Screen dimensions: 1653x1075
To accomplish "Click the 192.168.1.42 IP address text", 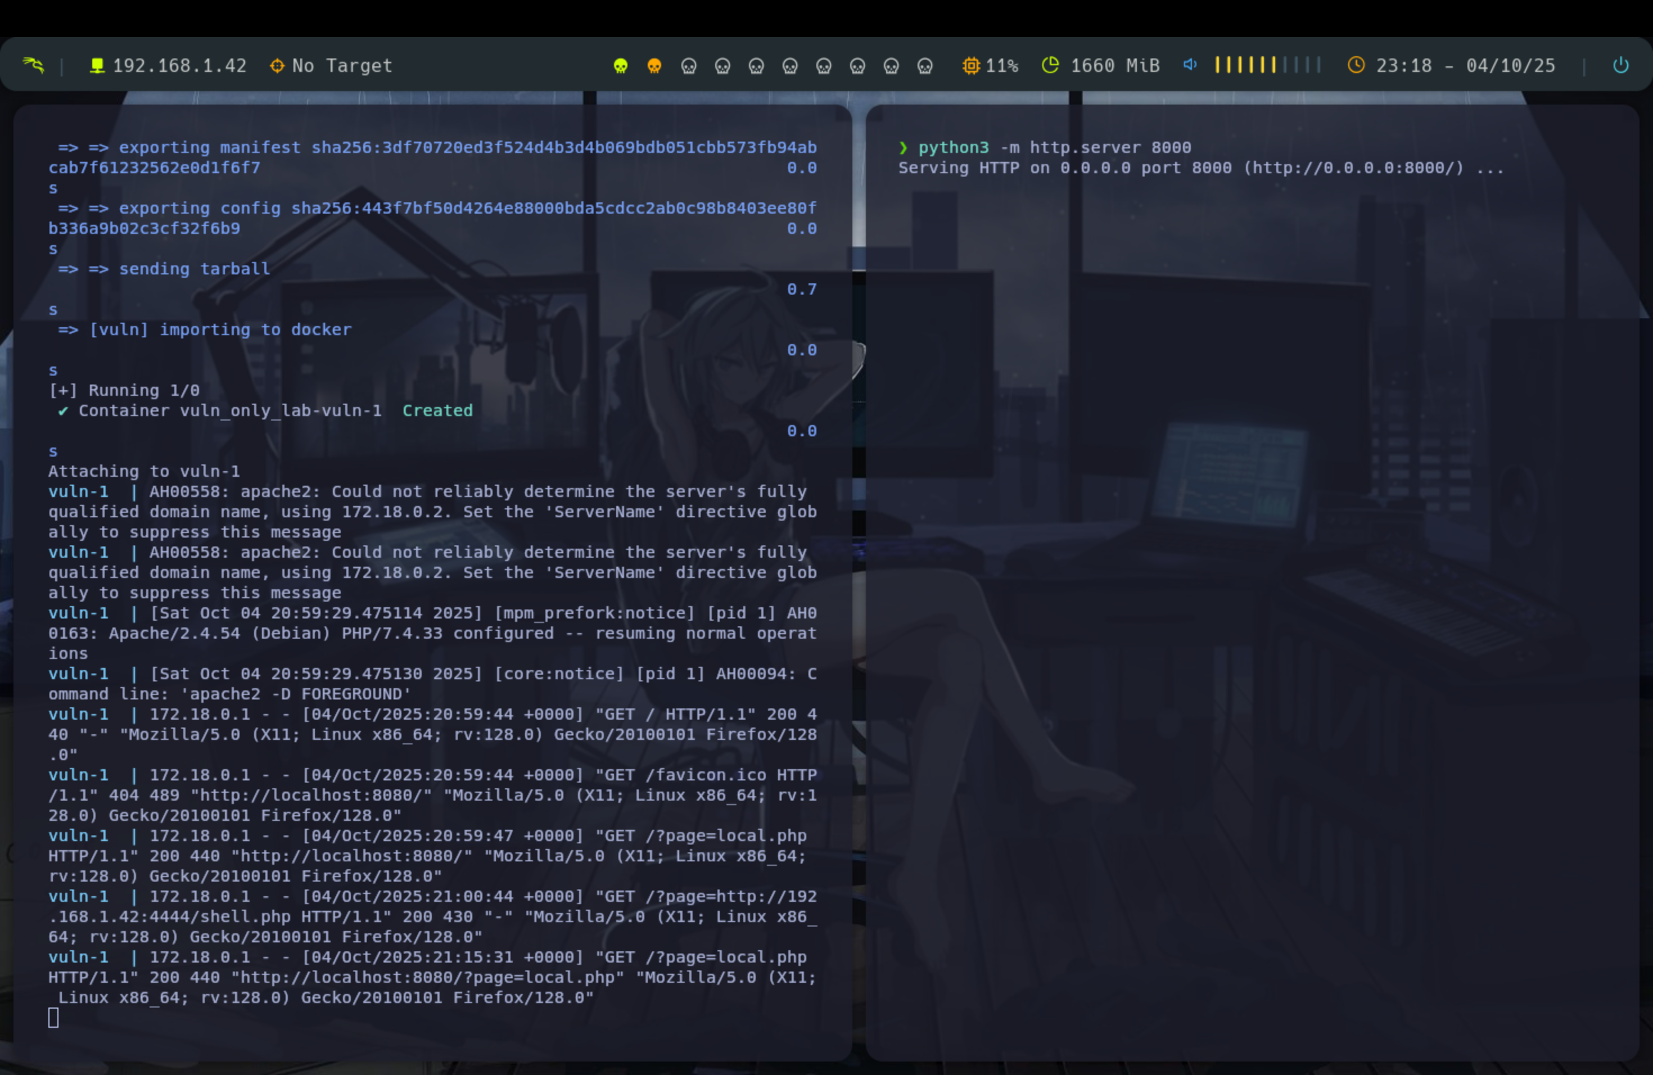I will tap(179, 66).
